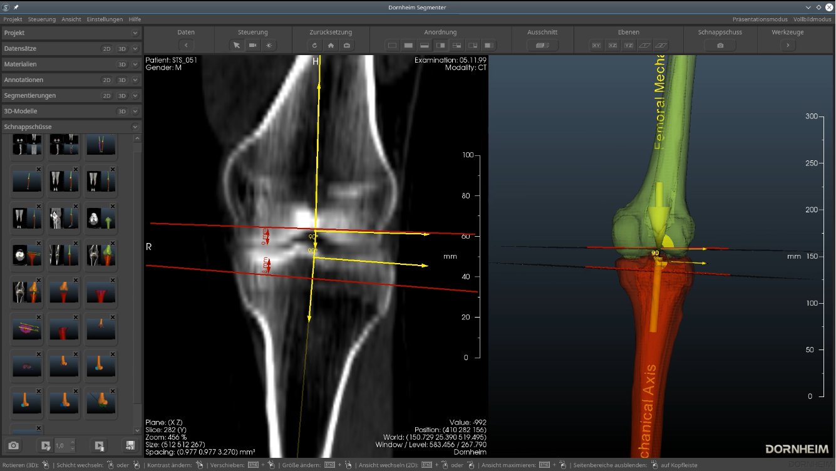Expand the Segmentierungen panel chevron
The width and height of the screenshot is (836, 471).
135,95
